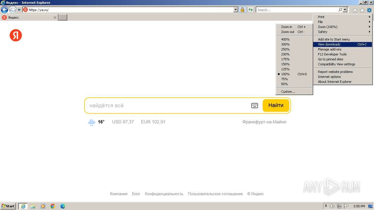Expand the Zoom (100%) submenu
Image resolution: width=374 pixels, height=210 pixels.
pyautogui.click(x=342, y=27)
